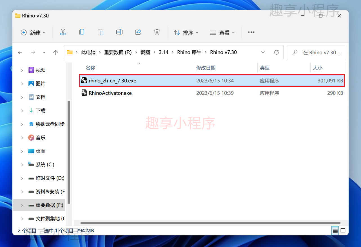Click the search magnifier icon
This screenshot has width=361, height=247.
point(295,52)
